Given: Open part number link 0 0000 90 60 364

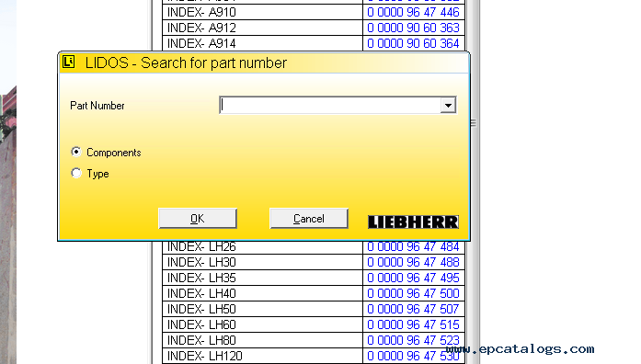Looking at the screenshot, I should (x=413, y=43).
